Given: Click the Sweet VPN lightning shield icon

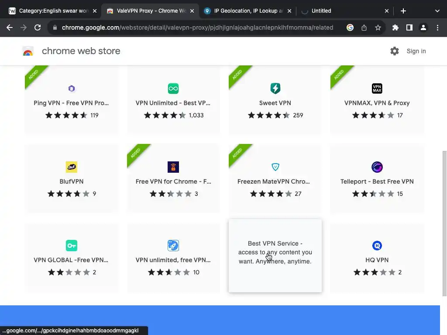Looking at the screenshot, I should [x=275, y=89].
